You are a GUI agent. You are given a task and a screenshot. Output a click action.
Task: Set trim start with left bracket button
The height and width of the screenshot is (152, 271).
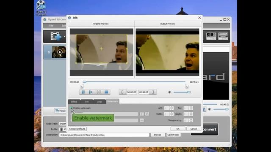[122, 92]
